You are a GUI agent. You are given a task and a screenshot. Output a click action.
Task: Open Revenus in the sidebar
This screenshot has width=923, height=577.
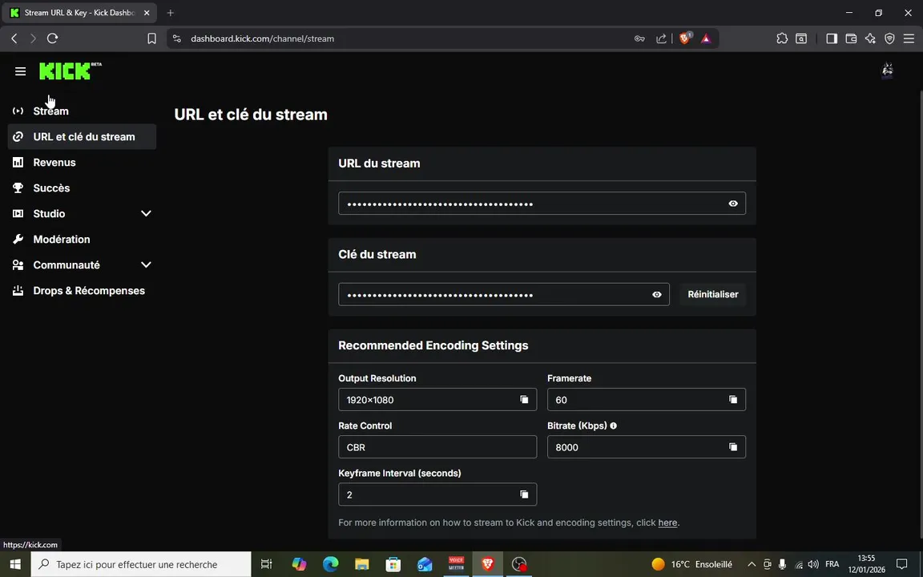82,163
